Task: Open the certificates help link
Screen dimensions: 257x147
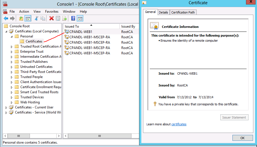Action: tap(179, 124)
